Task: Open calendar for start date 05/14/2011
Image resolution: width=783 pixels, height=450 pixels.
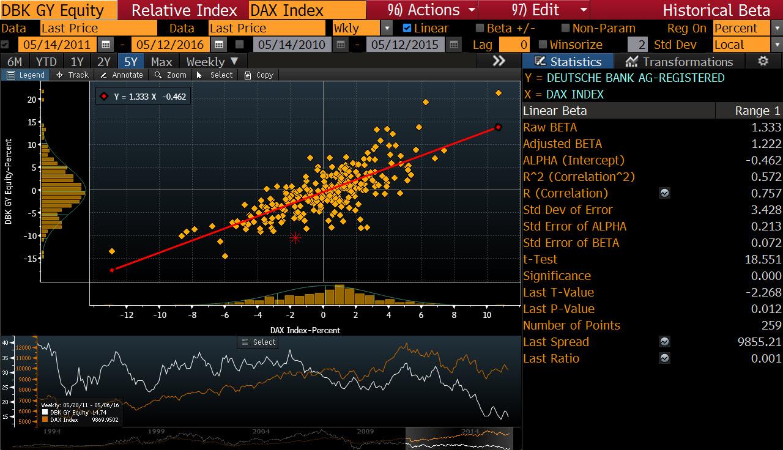Action: point(105,45)
